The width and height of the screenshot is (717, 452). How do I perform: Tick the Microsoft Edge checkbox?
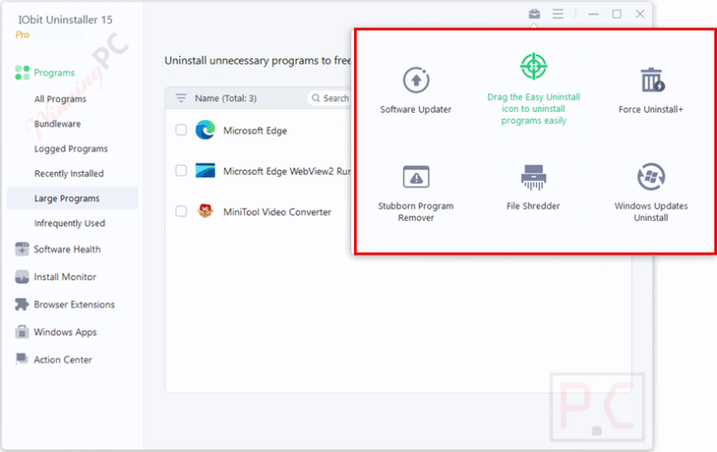[x=181, y=130]
